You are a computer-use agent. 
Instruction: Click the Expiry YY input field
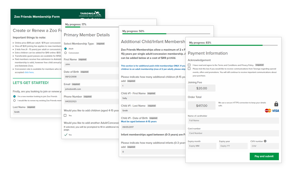pyautogui.click(x=233, y=146)
